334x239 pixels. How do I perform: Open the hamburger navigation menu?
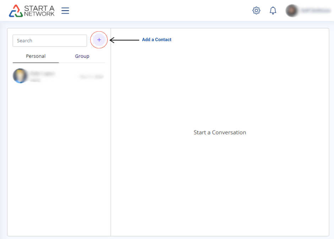coord(65,11)
